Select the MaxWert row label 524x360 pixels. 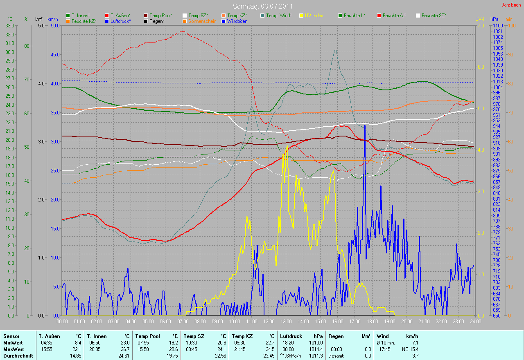tap(14, 349)
